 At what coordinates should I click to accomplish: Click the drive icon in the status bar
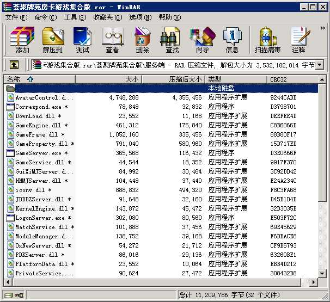pos(9,295)
